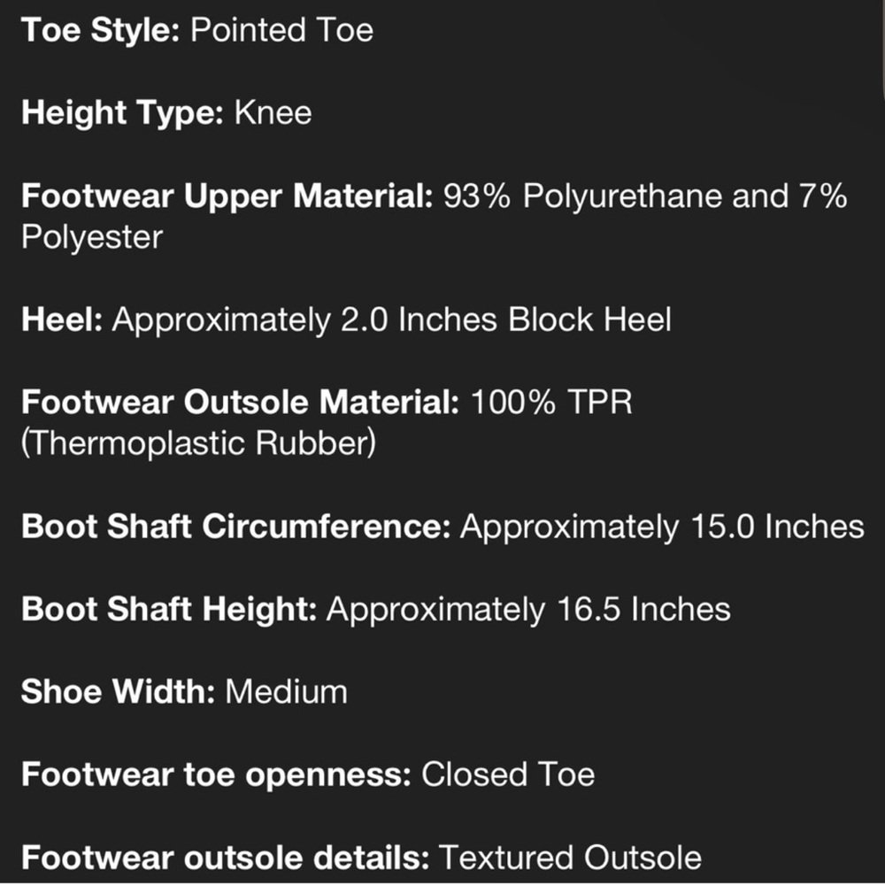Click the Boot Shaft Circumference label
This screenshot has width=885, height=885.
click(x=236, y=527)
